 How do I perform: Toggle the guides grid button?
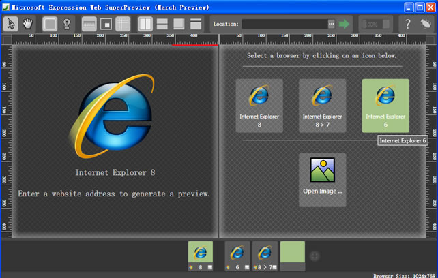pos(123,24)
